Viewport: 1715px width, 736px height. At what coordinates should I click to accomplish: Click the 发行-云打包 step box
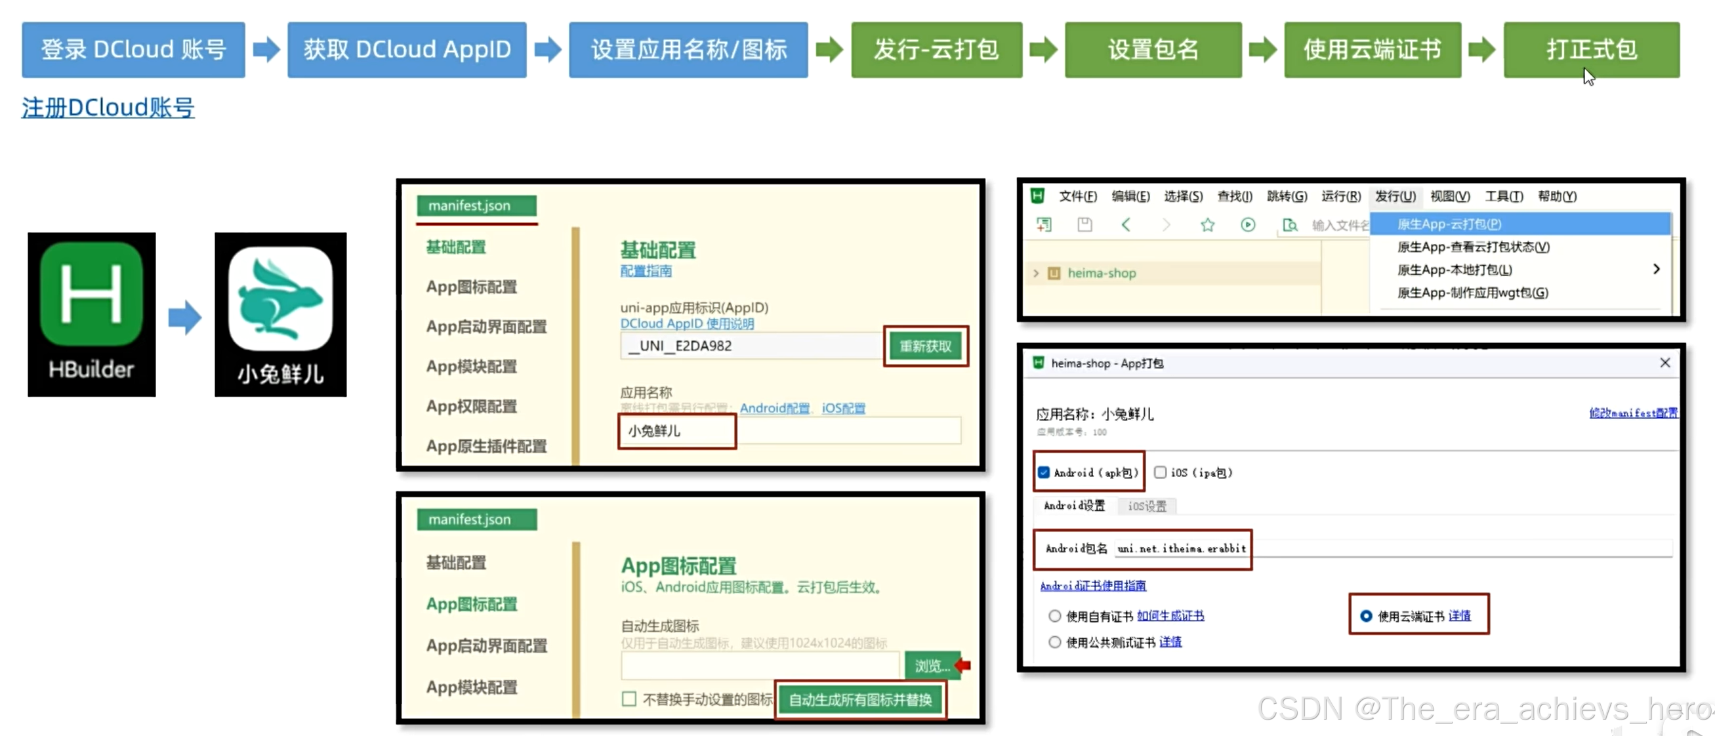(x=937, y=50)
